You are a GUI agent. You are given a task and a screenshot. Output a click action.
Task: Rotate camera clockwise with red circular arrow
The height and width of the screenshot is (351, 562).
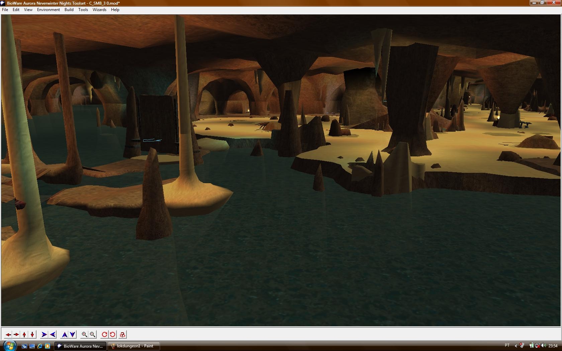104,334
